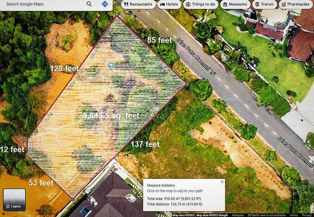Click the 29 Jln Putra Harmoni place pin
Screen dimensions: 314x217
(x=111, y=65)
